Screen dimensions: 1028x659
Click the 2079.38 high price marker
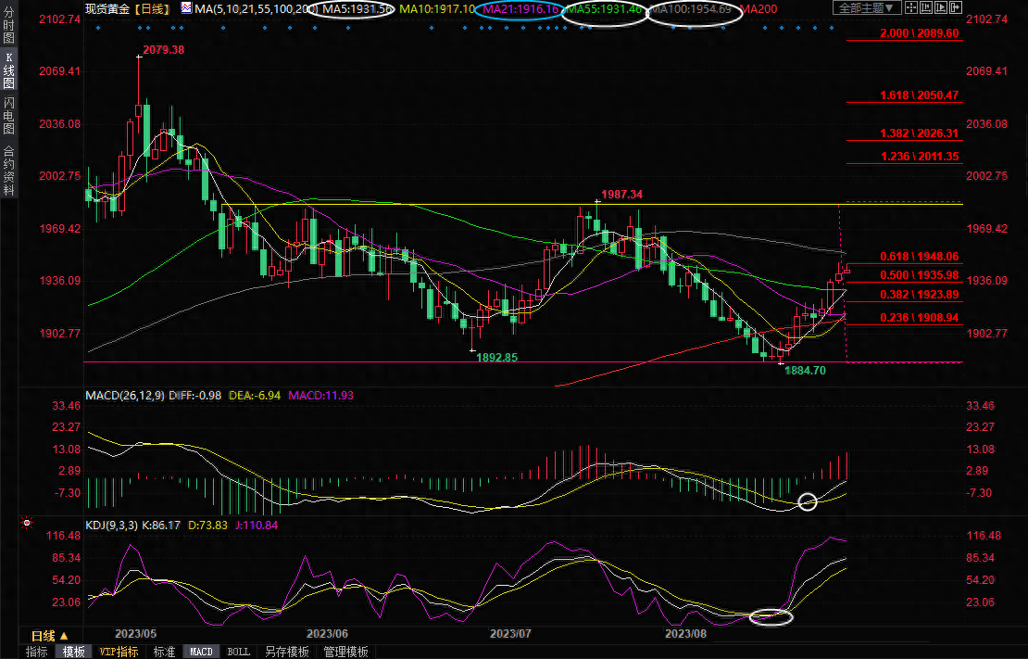click(163, 49)
